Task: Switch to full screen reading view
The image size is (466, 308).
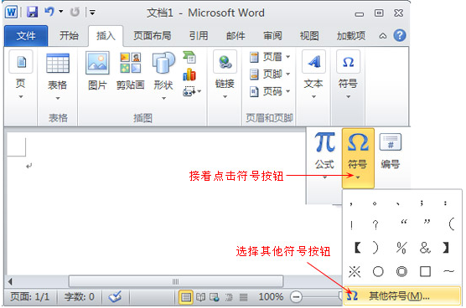Action: [x=200, y=297]
